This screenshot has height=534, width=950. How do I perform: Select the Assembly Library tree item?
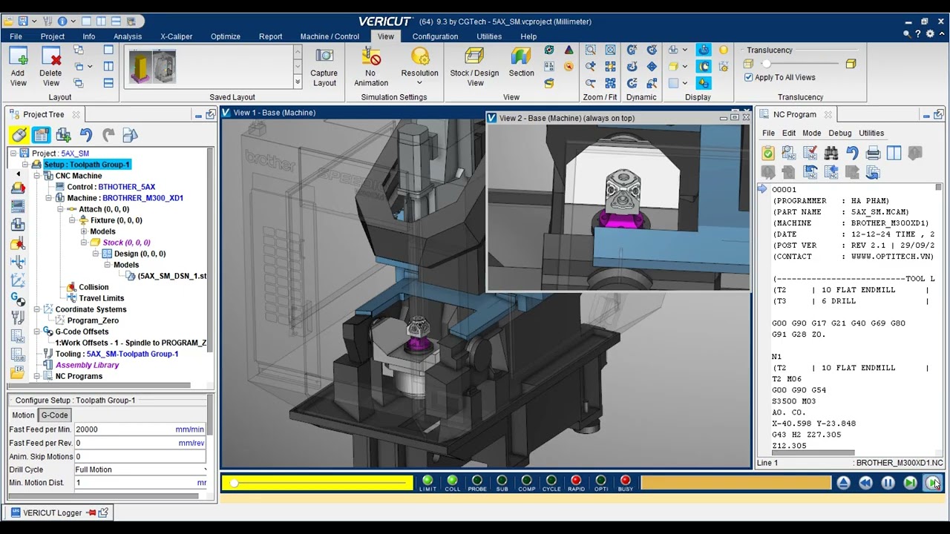(x=87, y=365)
